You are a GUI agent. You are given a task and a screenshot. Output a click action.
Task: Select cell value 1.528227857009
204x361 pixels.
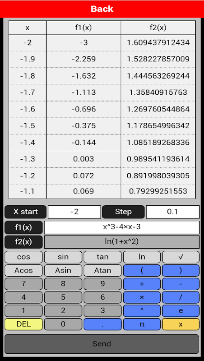(x=158, y=59)
